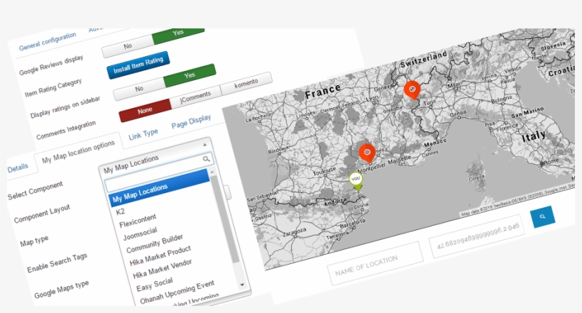This screenshot has width=582, height=313.
Task: Click the NAME OF LOCATION input field
Action: [375, 263]
